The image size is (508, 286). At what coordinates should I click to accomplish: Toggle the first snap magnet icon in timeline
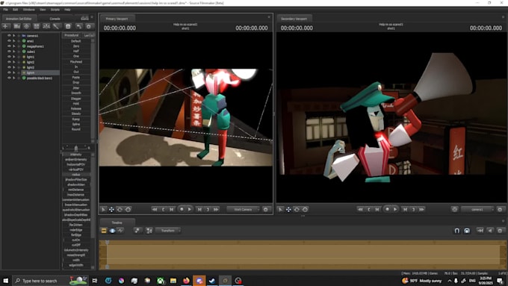click(x=456, y=231)
